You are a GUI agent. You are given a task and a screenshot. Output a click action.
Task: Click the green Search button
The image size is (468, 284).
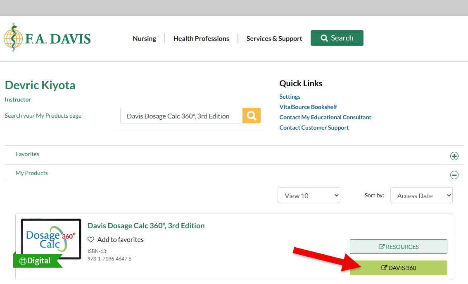pyautogui.click(x=337, y=38)
